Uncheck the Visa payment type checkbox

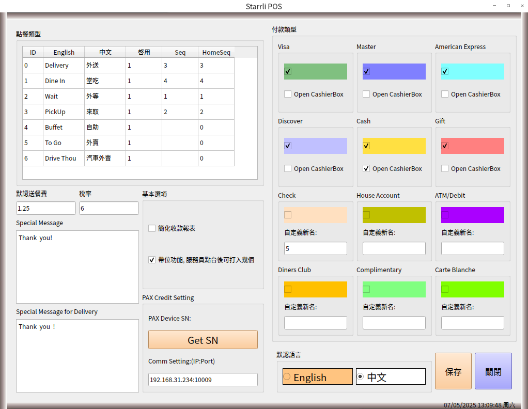tap(288, 71)
